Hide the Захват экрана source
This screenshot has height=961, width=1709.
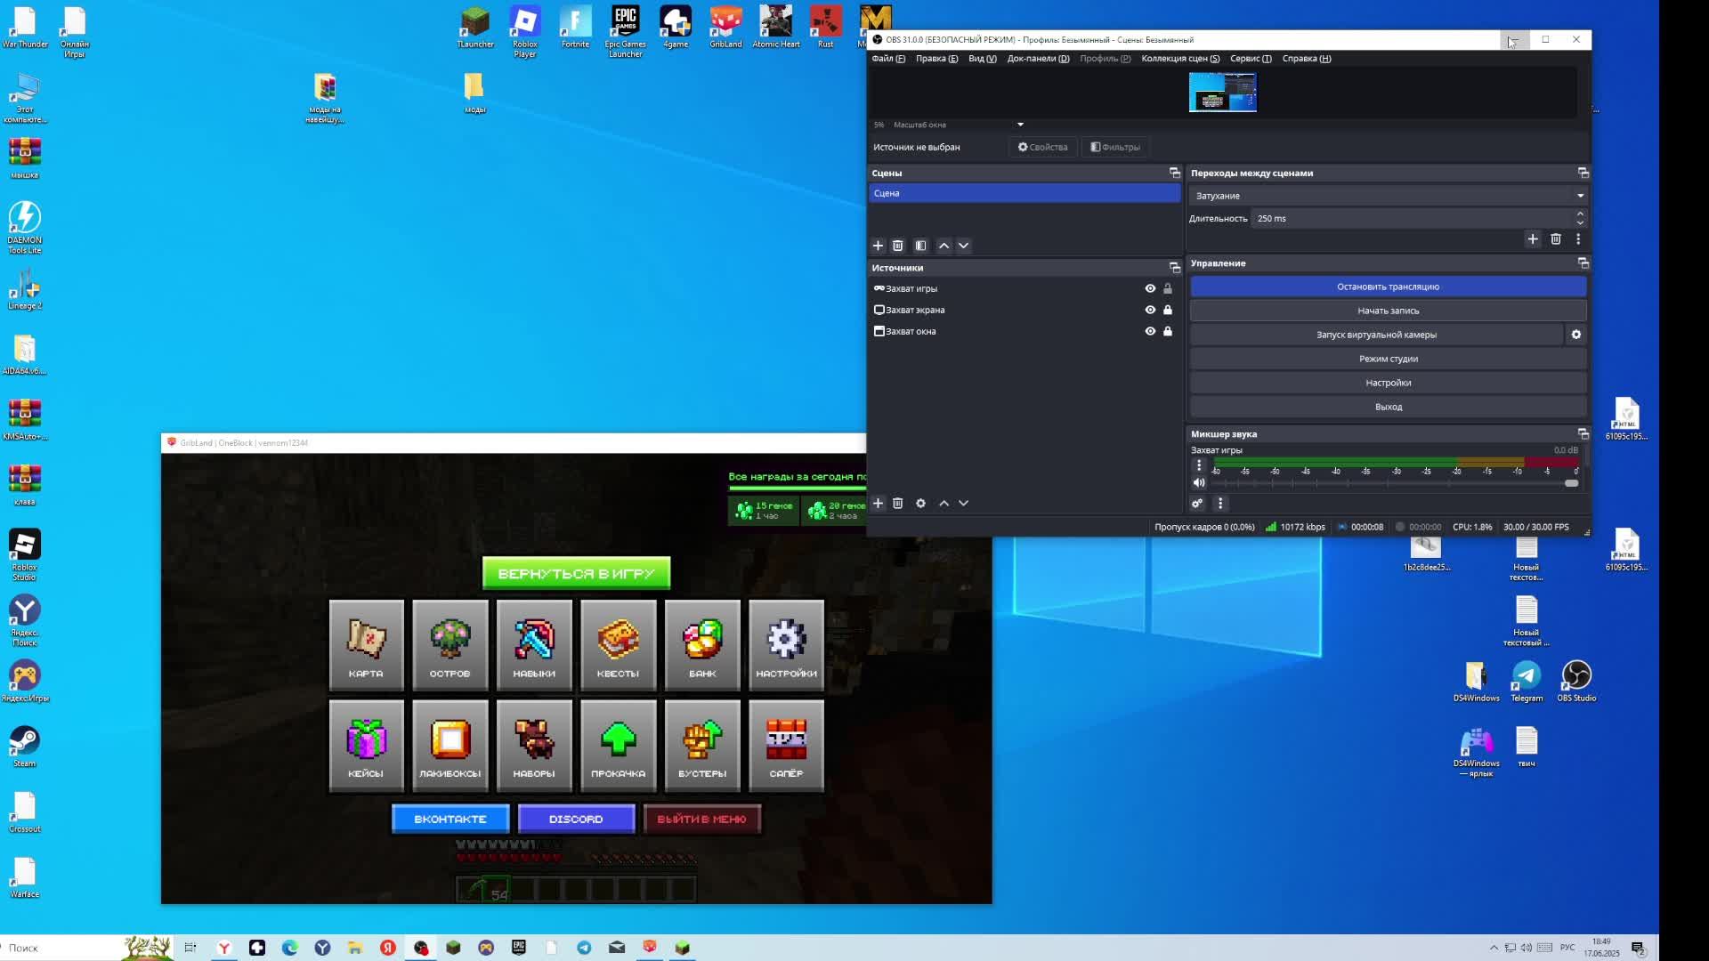coord(1150,310)
